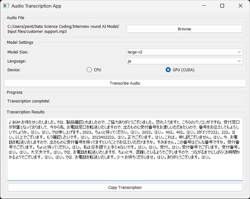Open the Language dropdown showing 'ja'

(x=184, y=61)
